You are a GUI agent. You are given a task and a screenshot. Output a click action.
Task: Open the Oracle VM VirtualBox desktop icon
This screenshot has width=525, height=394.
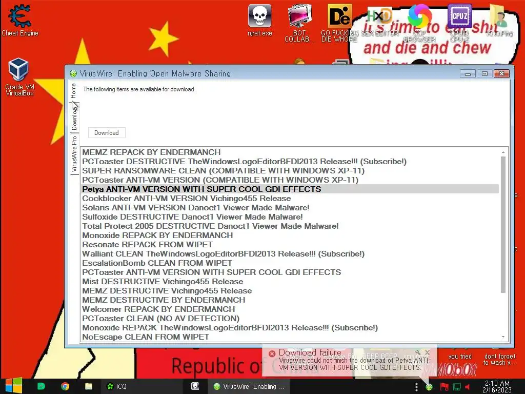(19, 77)
